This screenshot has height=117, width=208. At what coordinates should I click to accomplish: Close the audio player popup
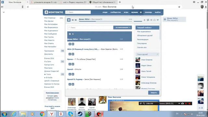point(154,93)
